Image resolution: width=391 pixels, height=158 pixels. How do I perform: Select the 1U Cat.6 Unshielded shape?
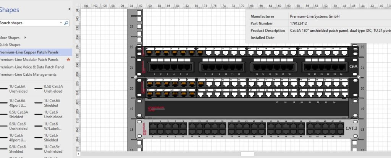pyautogui.click(x=48, y=114)
